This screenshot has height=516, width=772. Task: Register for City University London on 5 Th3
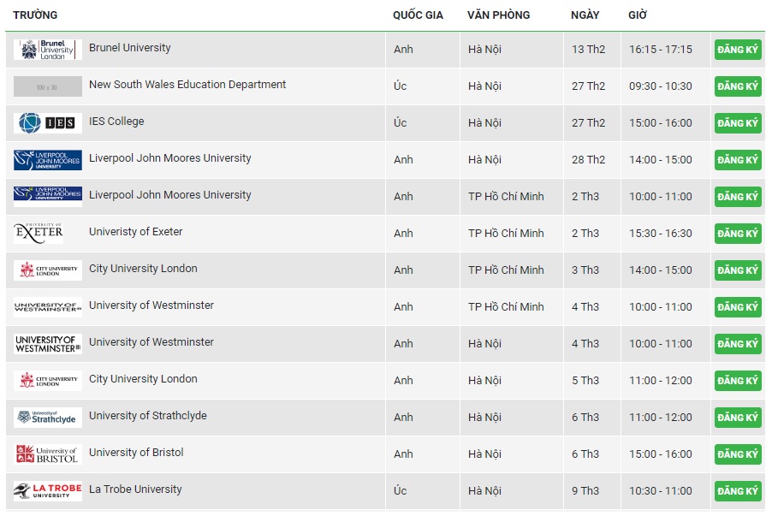coord(738,381)
